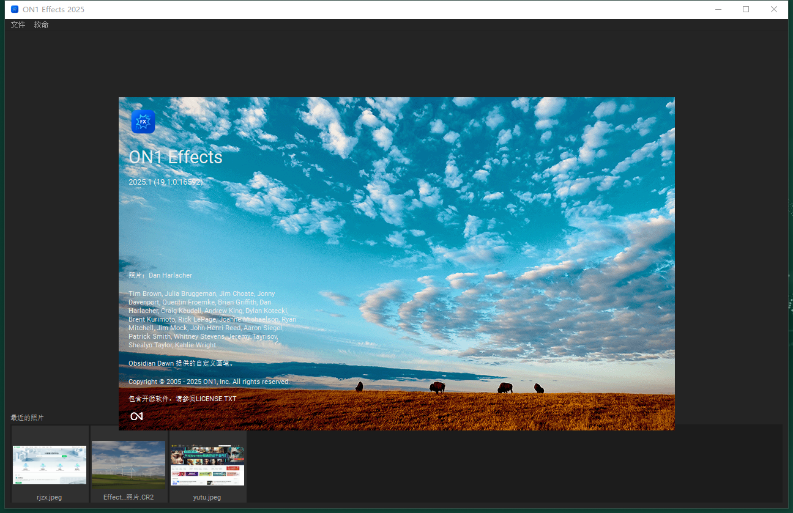The width and height of the screenshot is (793, 513).
Task: Open the yutu.jpeg recent photo thumbnail
Action: (207, 465)
